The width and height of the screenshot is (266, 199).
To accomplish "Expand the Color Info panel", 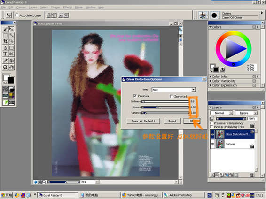I will pos(211,77).
